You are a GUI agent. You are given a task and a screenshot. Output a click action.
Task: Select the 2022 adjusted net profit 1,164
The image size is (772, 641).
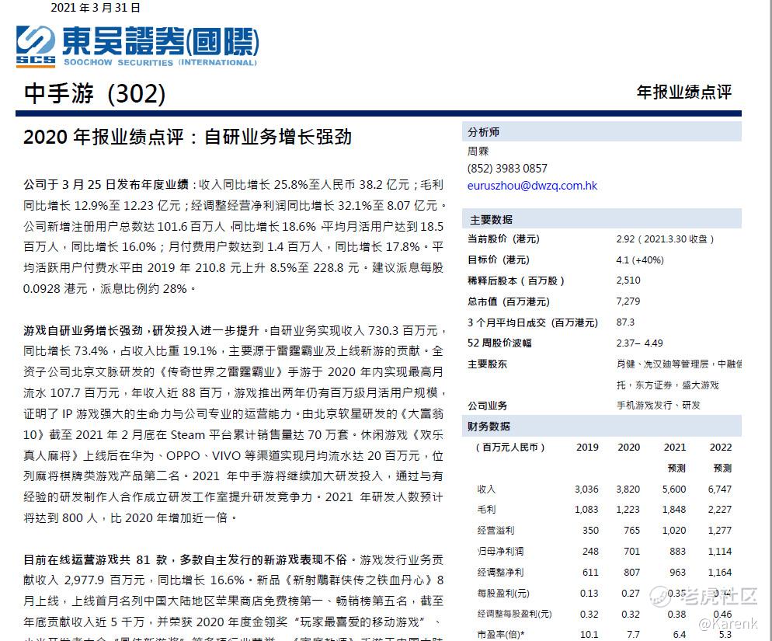point(720,573)
